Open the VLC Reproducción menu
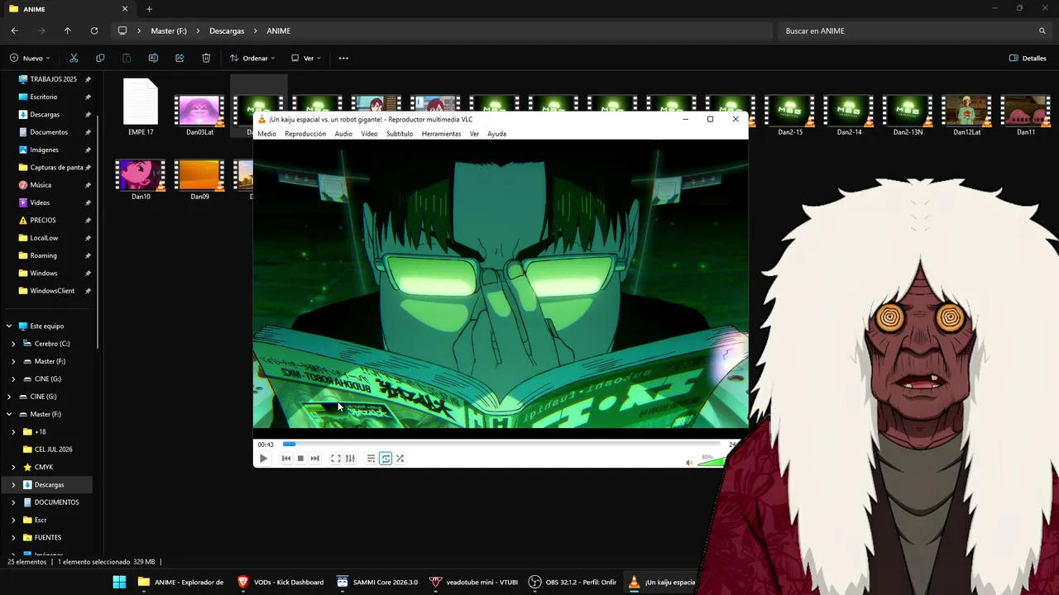1059x595 pixels. click(305, 134)
